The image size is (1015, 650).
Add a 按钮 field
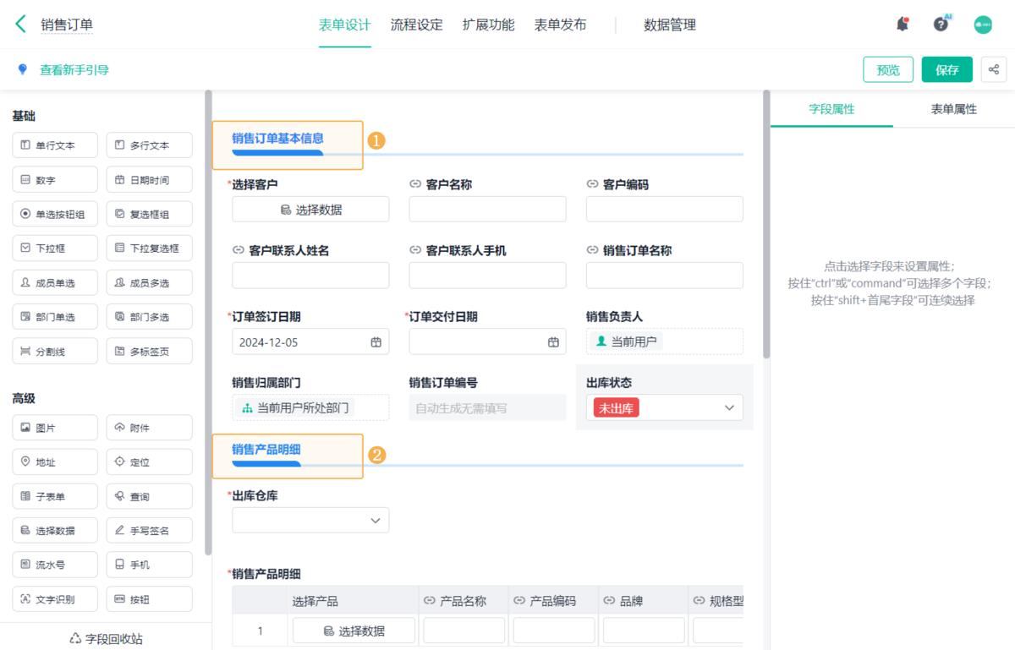[150, 599]
